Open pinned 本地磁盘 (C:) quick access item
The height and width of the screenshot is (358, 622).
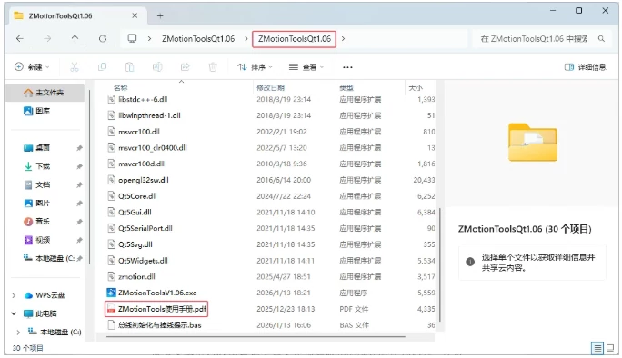coord(50,258)
